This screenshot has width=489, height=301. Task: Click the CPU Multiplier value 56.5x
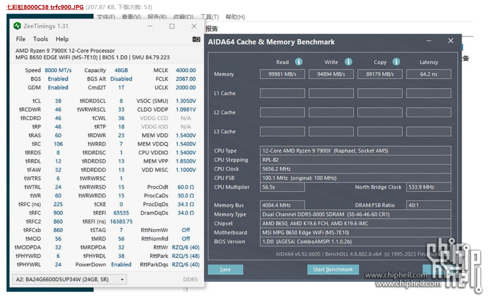[x=282, y=187]
